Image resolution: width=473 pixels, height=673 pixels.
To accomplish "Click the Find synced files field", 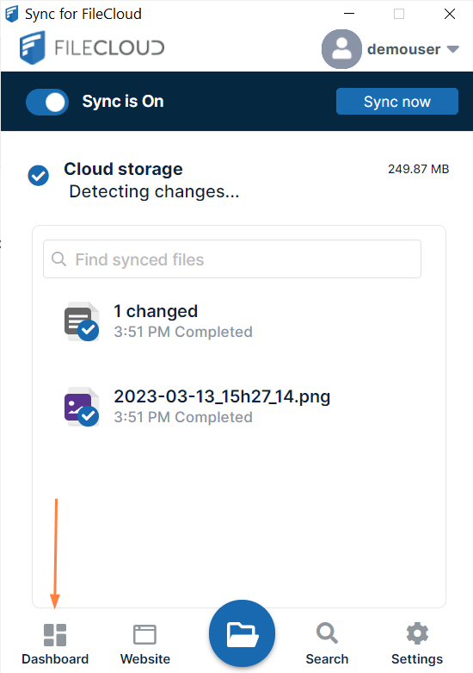I will [232, 259].
